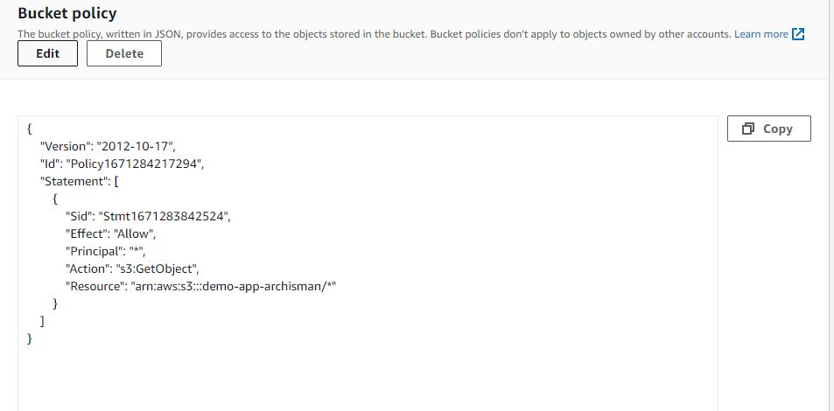Click the opening curly brace of the policy
Image resolution: width=834 pixels, height=411 pixels.
(x=29, y=129)
